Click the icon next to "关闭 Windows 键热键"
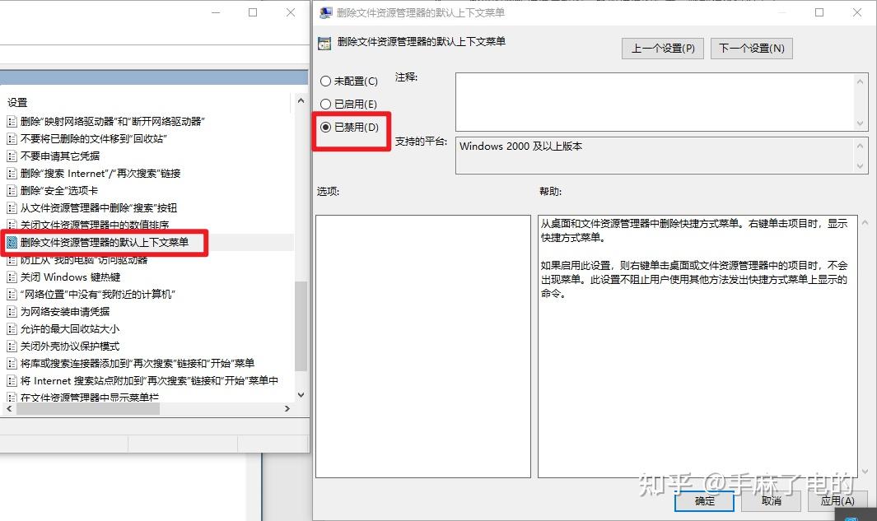This screenshot has height=521, width=877. 12,277
